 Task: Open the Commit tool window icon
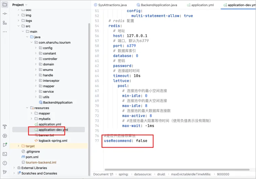4,14
